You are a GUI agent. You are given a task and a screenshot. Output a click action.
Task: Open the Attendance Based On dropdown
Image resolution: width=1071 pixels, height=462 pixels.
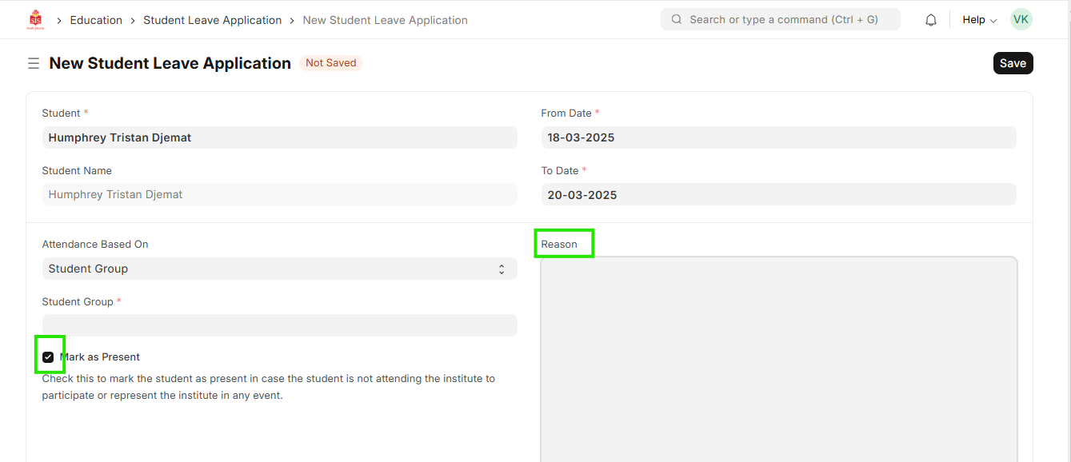279,269
